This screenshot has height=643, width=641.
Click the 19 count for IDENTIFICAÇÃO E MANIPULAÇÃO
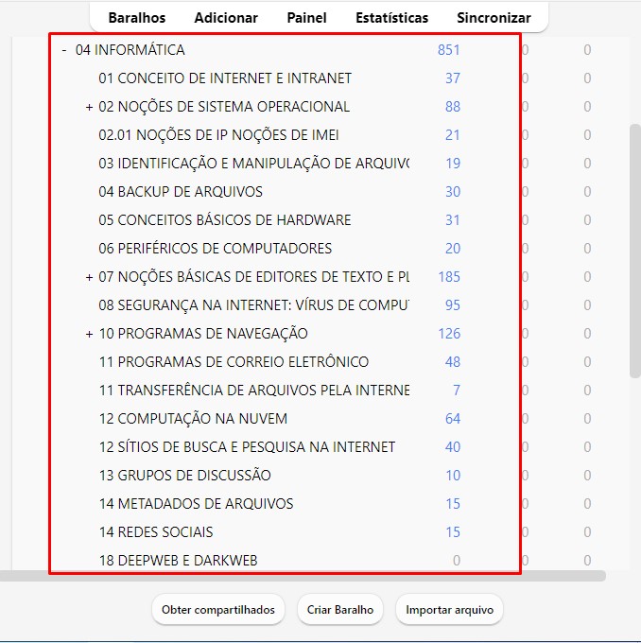[453, 164]
